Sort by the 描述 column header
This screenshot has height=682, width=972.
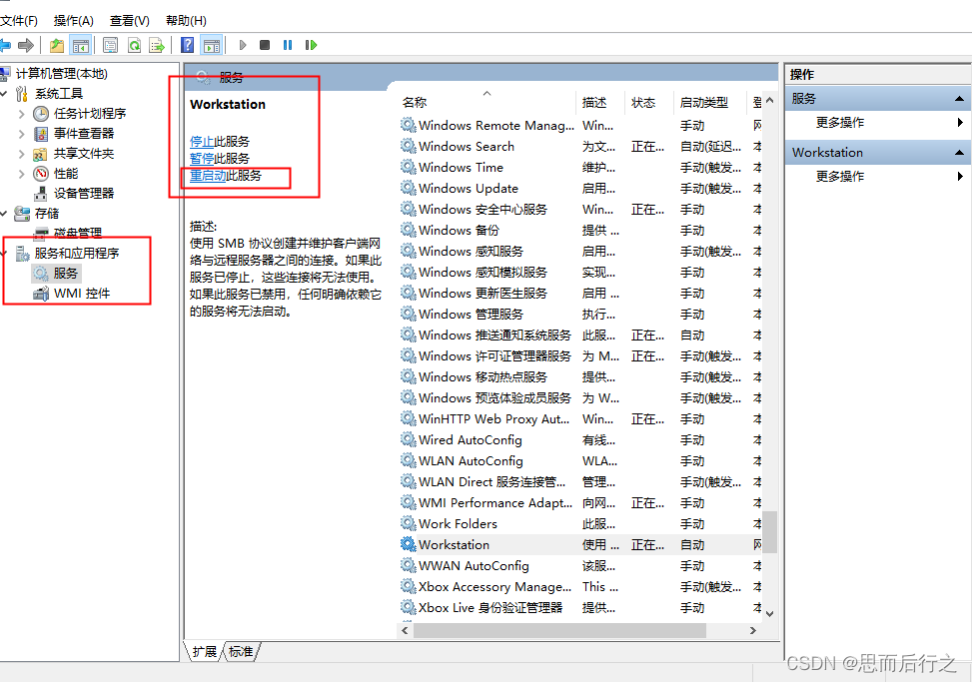click(x=600, y=102)
